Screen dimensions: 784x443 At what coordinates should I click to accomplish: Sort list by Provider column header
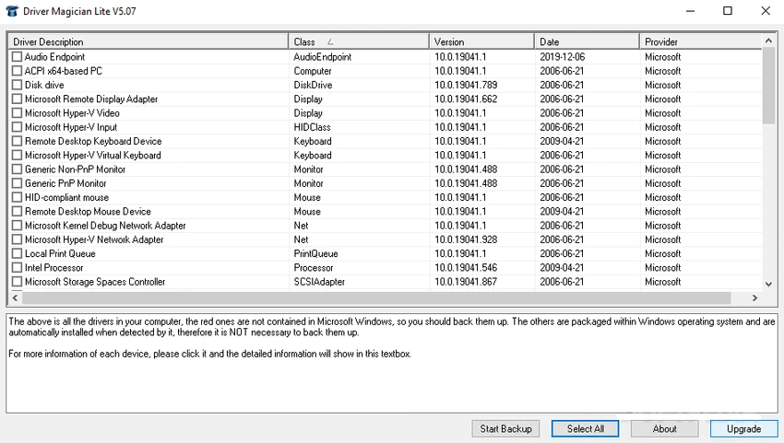click(x=700, y=42)
